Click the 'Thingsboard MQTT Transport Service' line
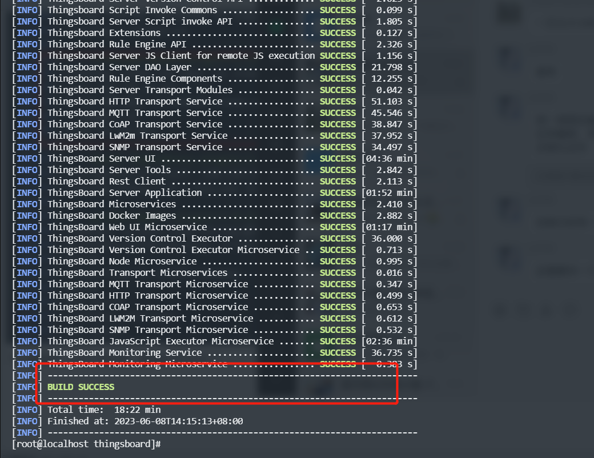Screen dimensions: 594x458 tap(214, 113)
